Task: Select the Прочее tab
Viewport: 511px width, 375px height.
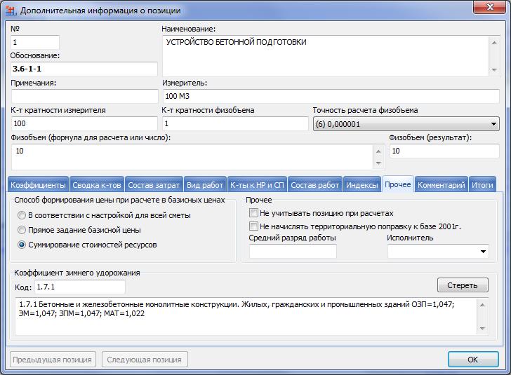Action: pyautogui.click(x=398, y=184)
